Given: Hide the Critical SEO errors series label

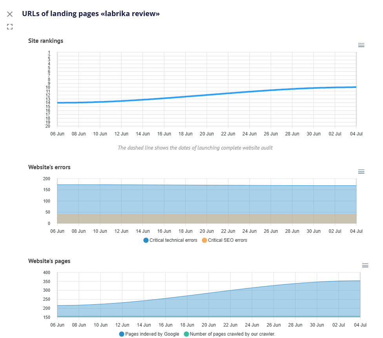Looking at the screenshot, I should click(227, 240).
